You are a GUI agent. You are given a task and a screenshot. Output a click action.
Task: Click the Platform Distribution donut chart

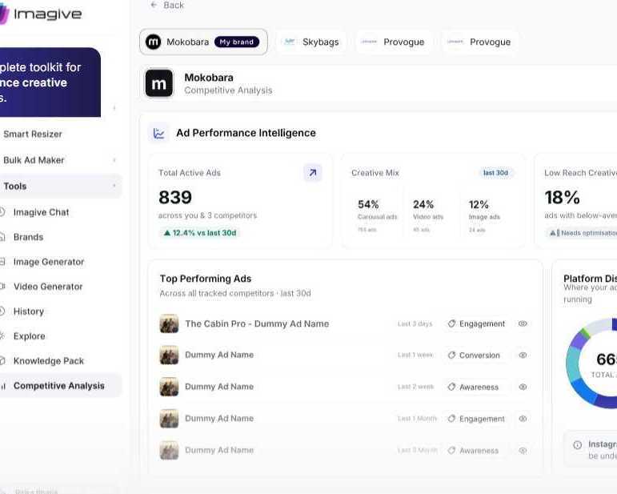[x=591, y=362]
